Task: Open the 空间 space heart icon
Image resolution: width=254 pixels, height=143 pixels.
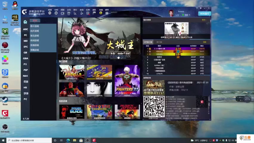Action: pos(56,13)
